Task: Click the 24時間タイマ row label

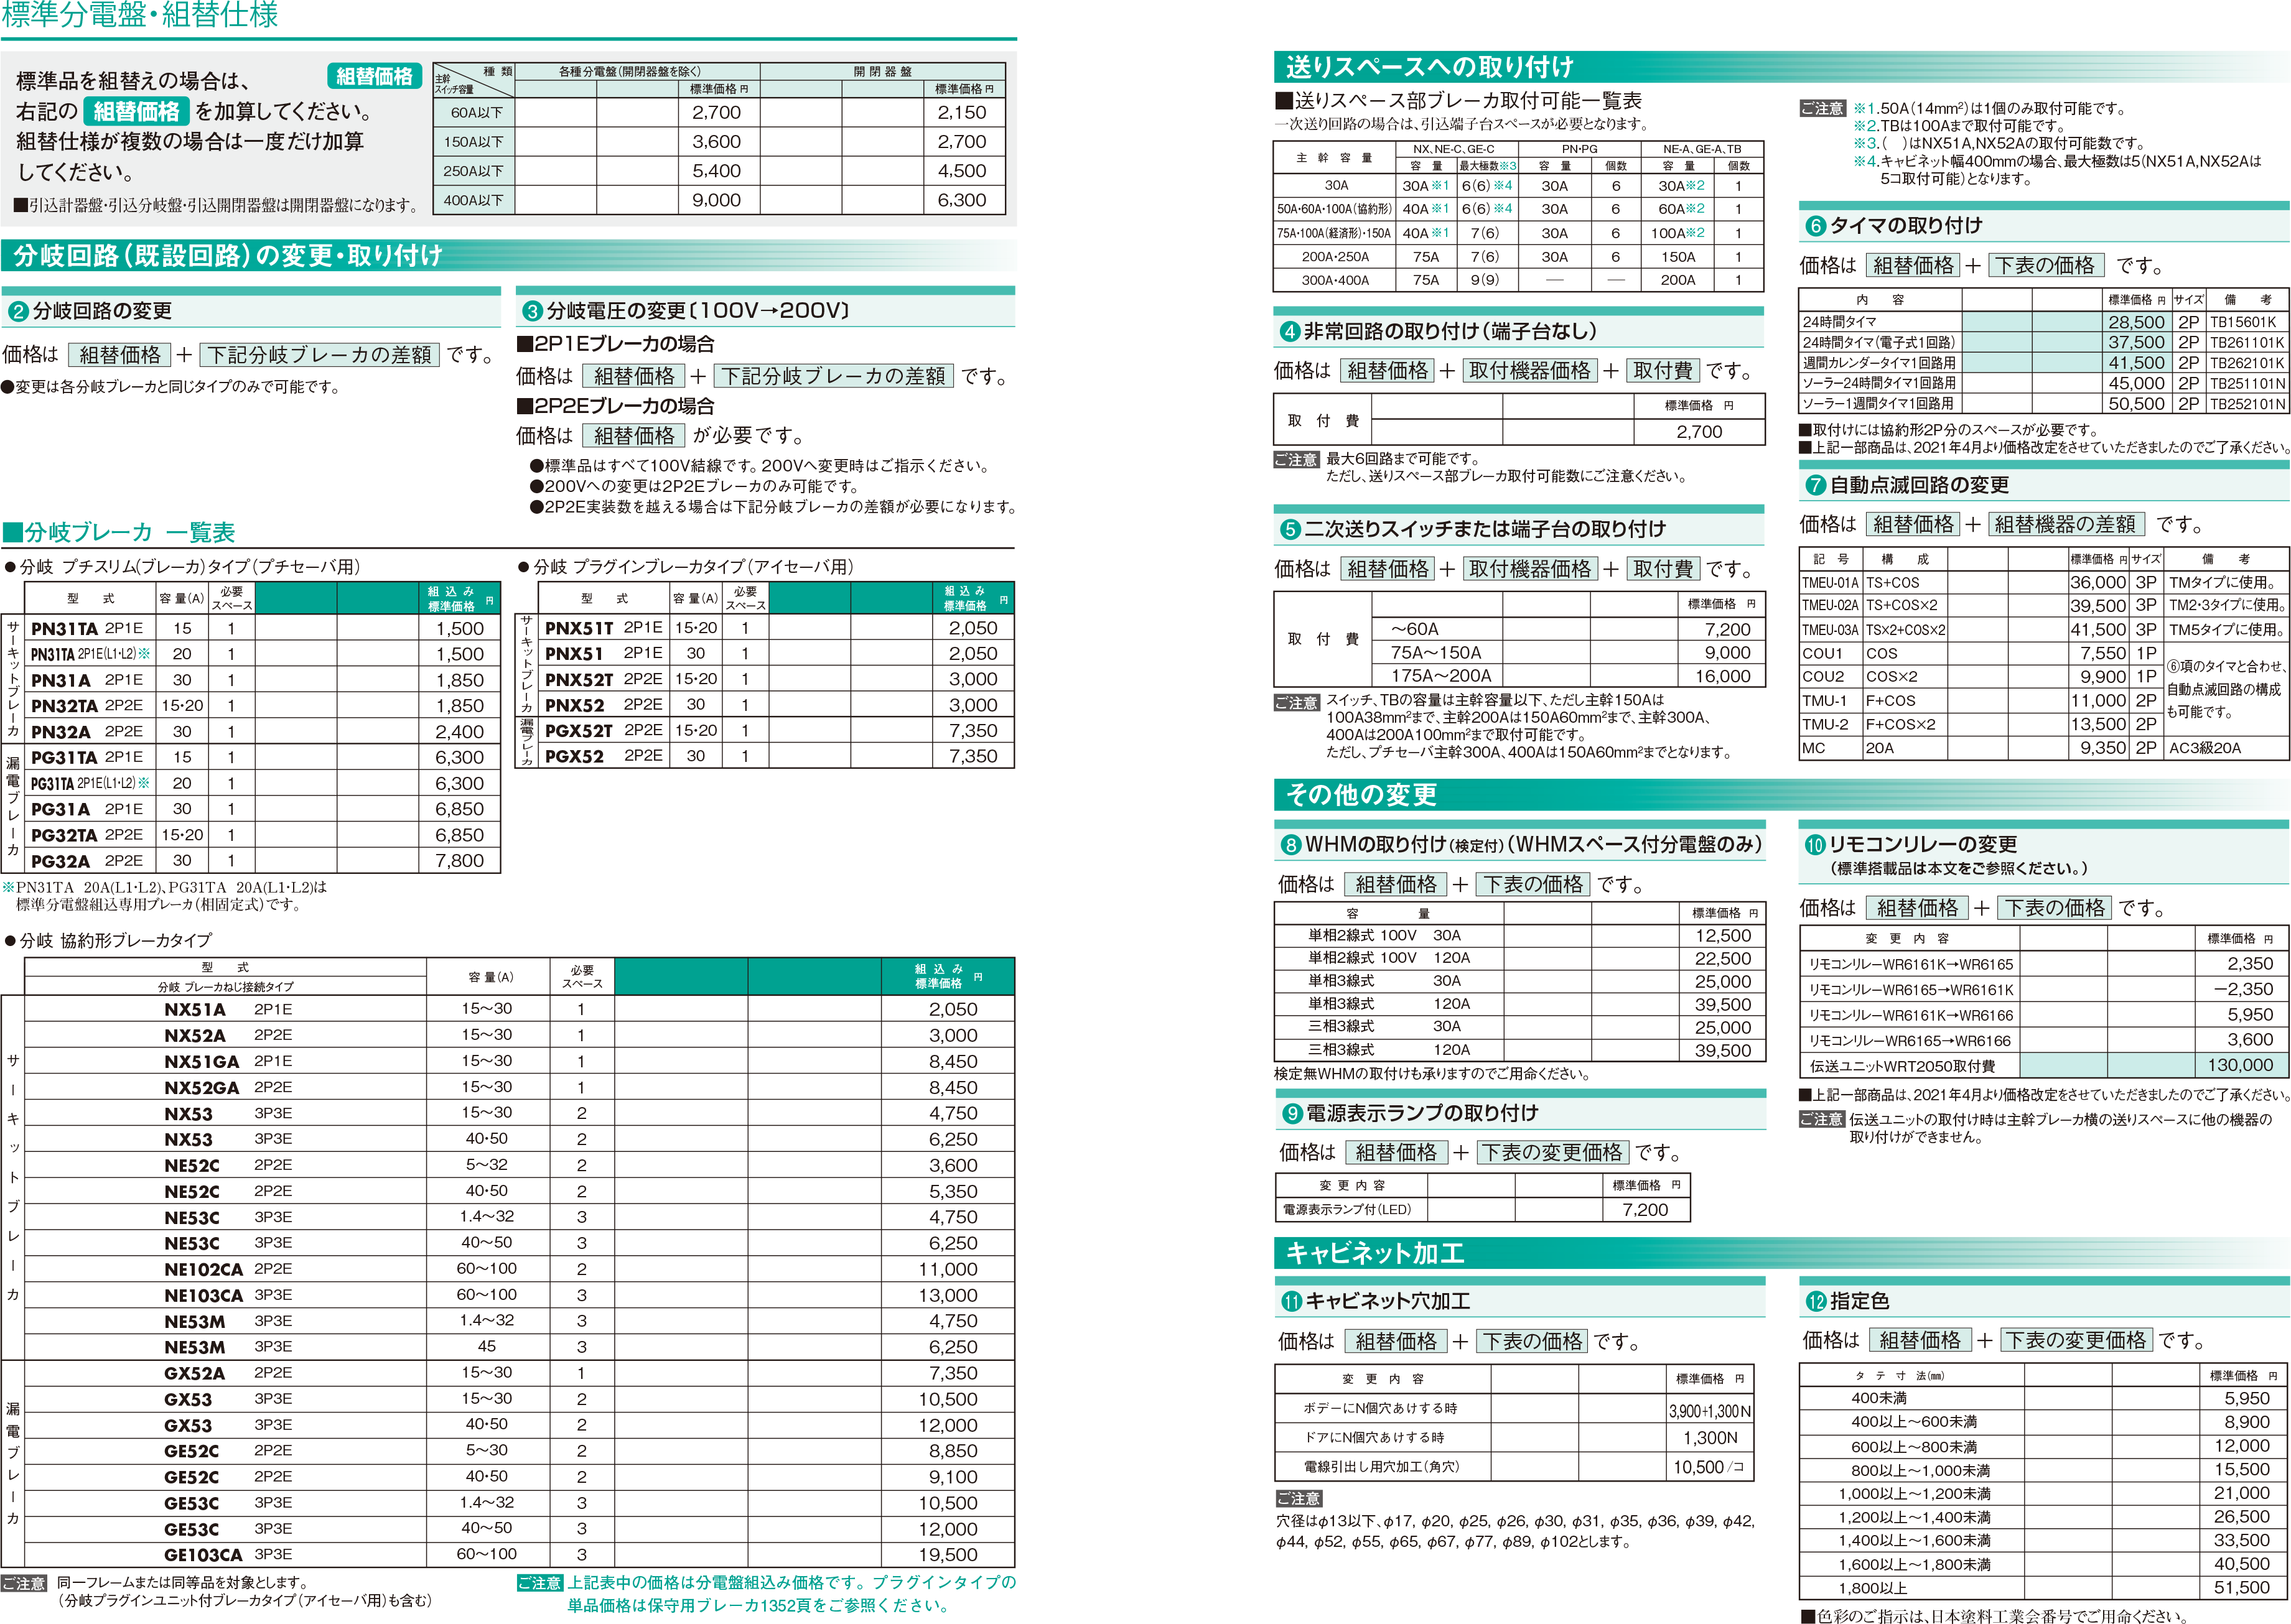Action: tap(1840, 322)
